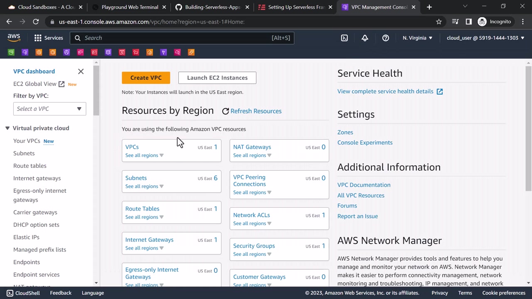Close the VPC dashboard sidebar

click(81, 71)
